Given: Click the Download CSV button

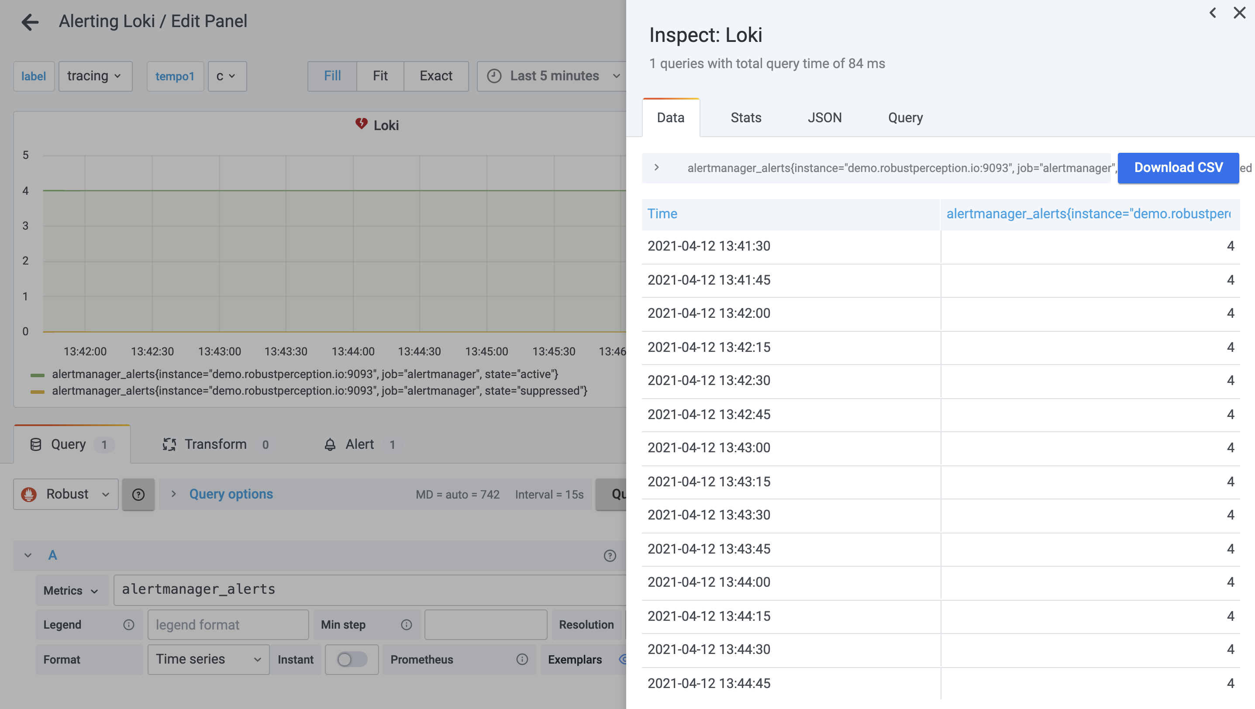Looking at the screenshot, I should [x=1178, y=168].
